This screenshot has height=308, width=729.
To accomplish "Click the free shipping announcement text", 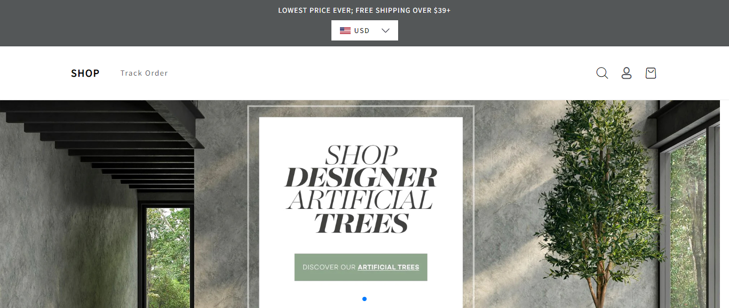I will click(364, 10).
